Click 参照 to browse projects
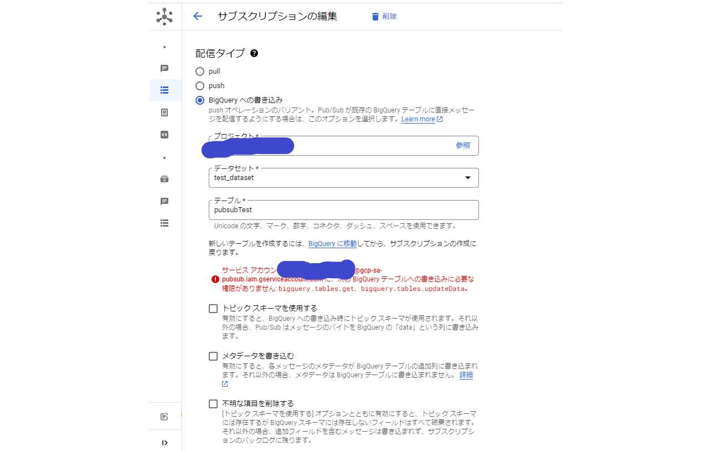The height and width of the screenshot is (451, 711). tap(463, 146)
